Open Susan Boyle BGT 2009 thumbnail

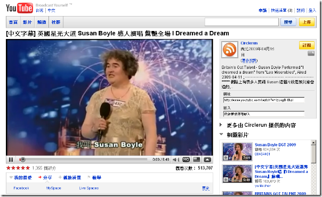click(237, 152)
